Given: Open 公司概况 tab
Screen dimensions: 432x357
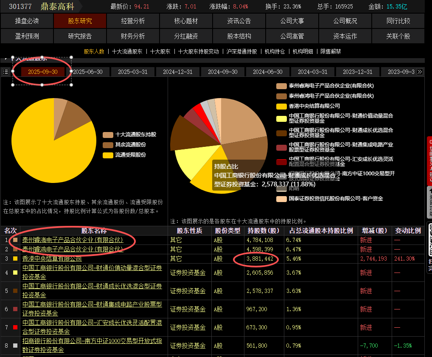Looking at the screenshot, I should 345,21.
